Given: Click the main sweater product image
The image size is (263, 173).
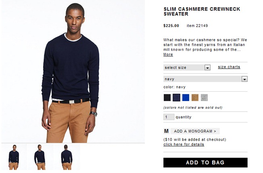Looking at the screenshot, I should 73,72.
